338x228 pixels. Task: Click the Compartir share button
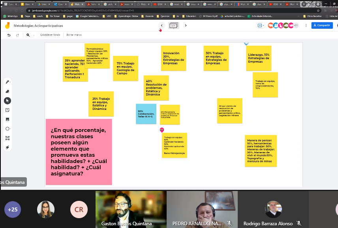[x=322, y=25]
